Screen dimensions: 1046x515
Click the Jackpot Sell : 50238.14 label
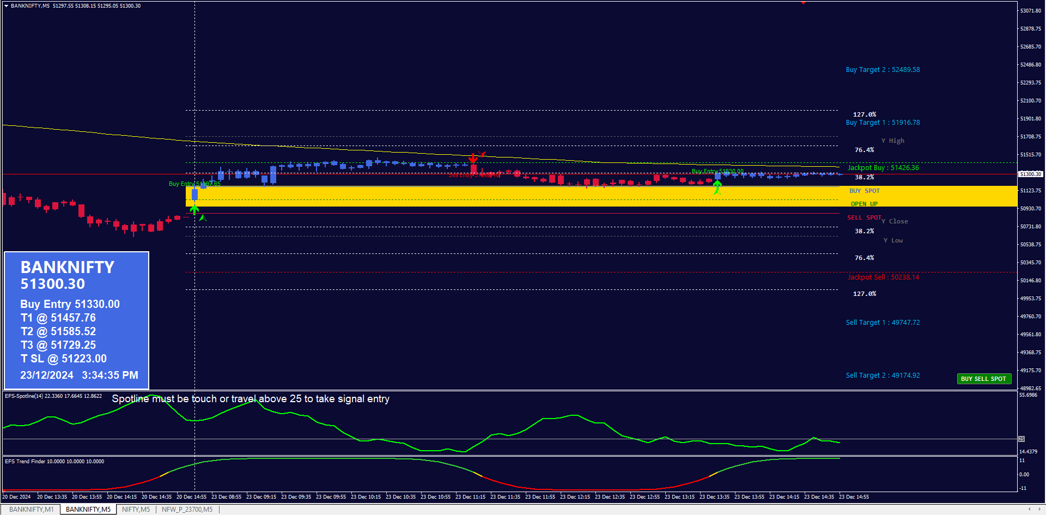883,277
